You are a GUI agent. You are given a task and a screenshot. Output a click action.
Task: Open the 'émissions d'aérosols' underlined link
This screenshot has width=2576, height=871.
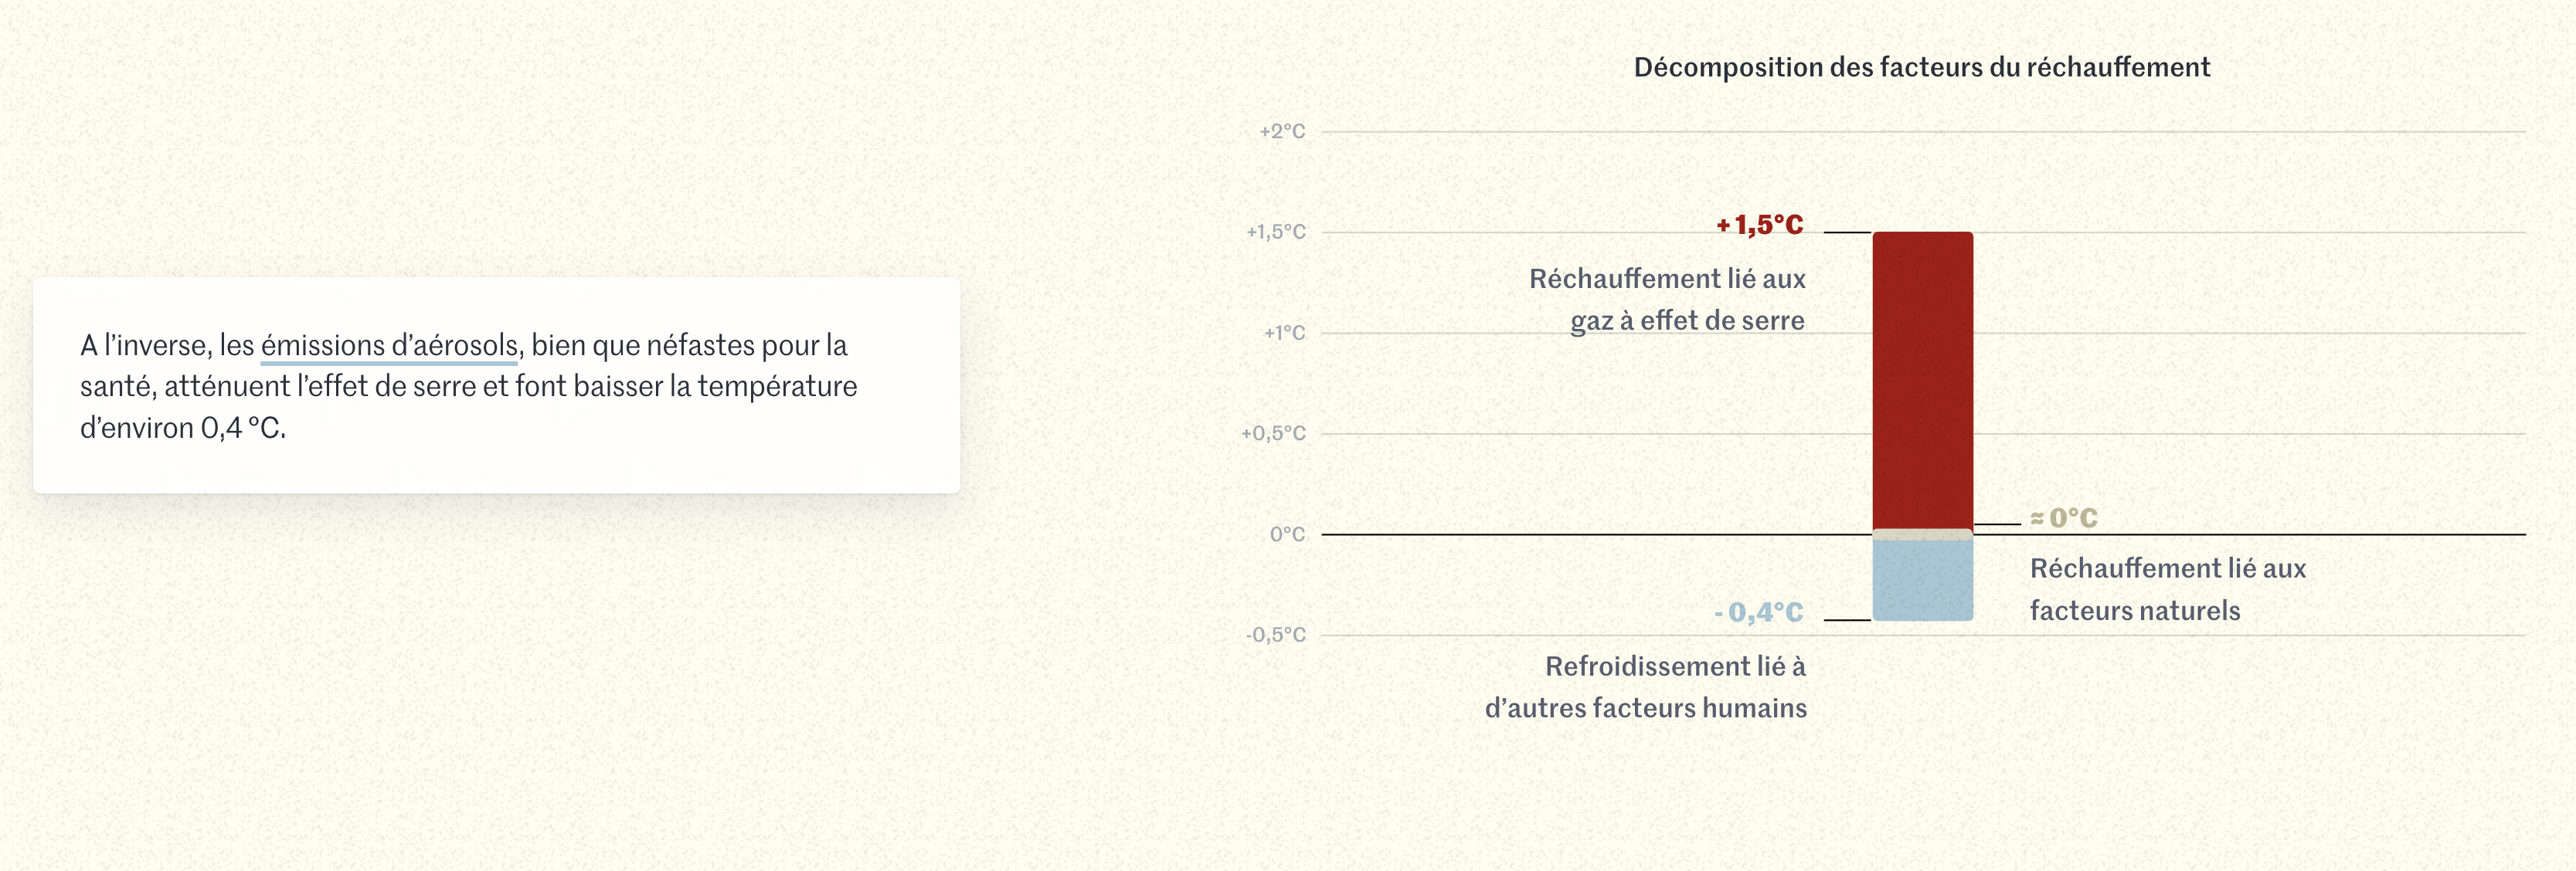(389, 346)
